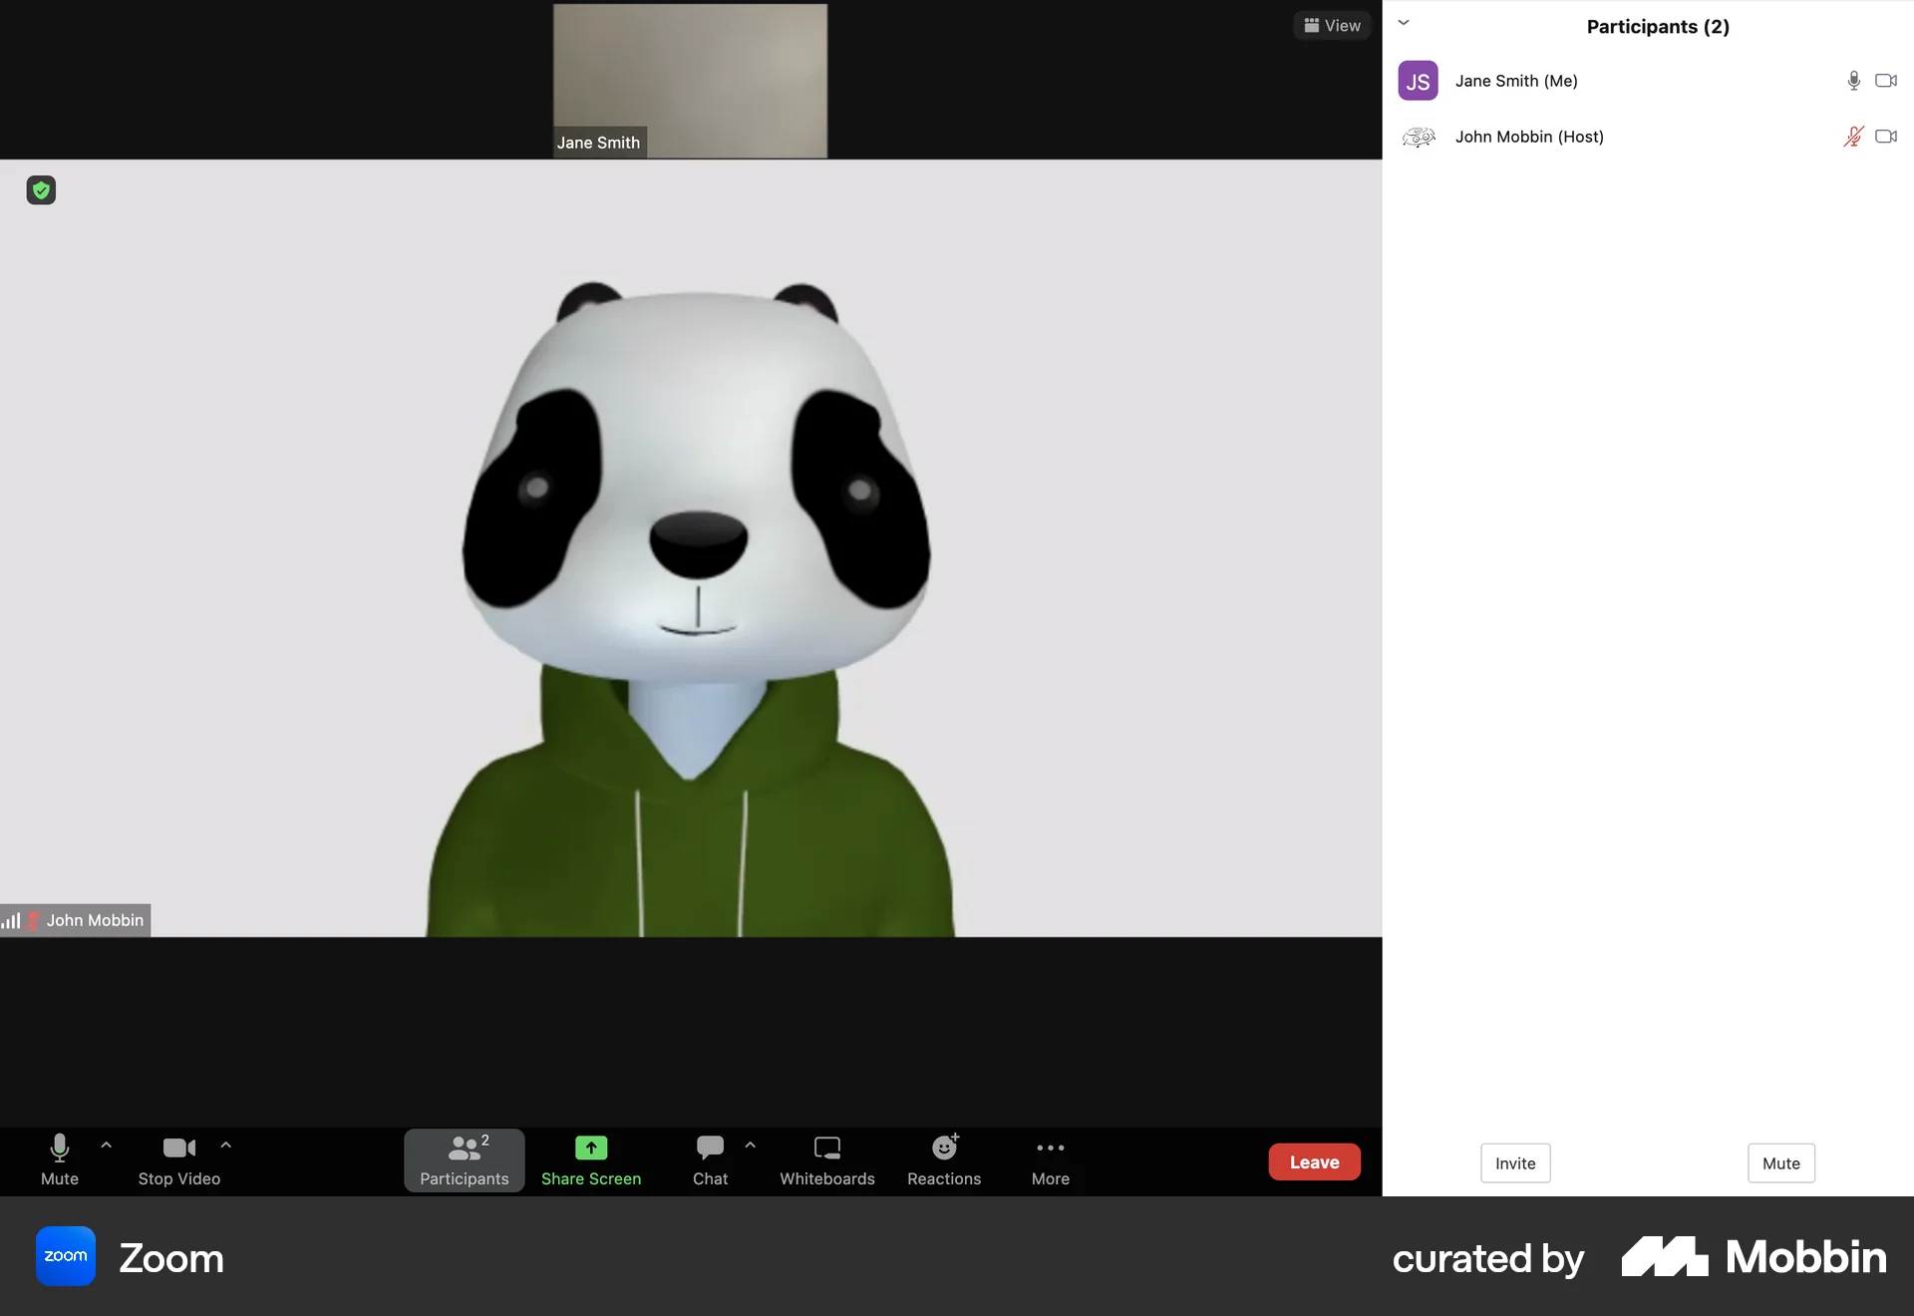Open the Whiteboards feature
Image resolution: width=1914 pixels, height=1316 pixels.
[x=826, y=1161]
